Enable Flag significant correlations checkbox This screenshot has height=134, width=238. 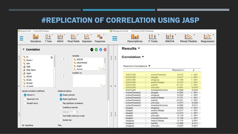tap(61, 103)
